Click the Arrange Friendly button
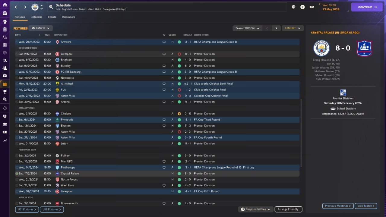The height and width of the screenshot is (217, 386). 288,209
